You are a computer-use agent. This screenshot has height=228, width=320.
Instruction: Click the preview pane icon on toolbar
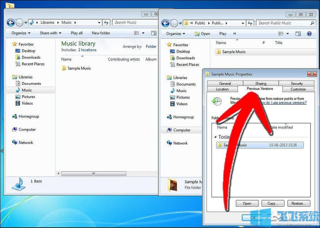298,33
